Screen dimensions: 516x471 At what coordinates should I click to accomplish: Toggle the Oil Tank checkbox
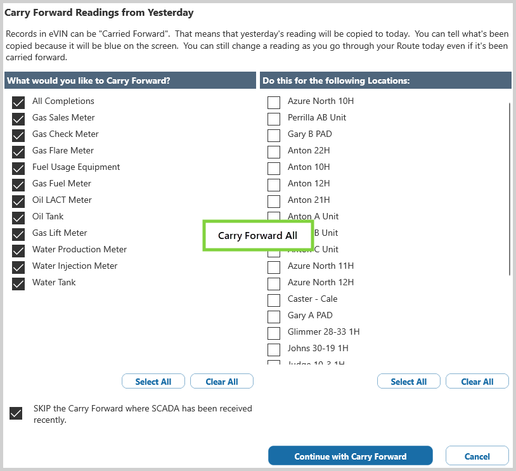(18, 217)
